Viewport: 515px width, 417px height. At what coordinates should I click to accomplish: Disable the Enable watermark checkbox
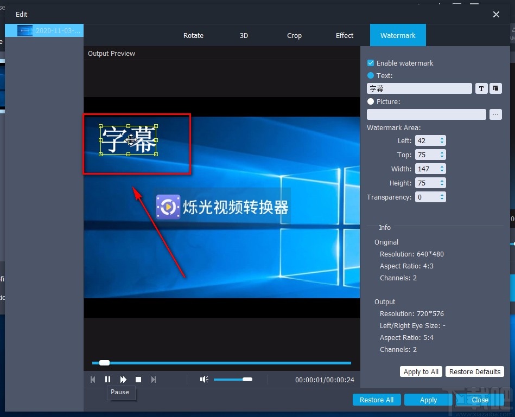point(370,63)
